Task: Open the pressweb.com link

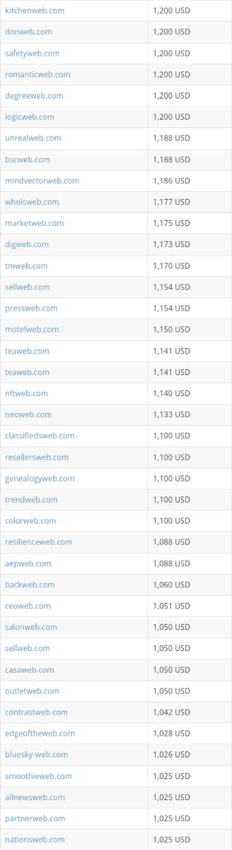Action: (31, 308)
